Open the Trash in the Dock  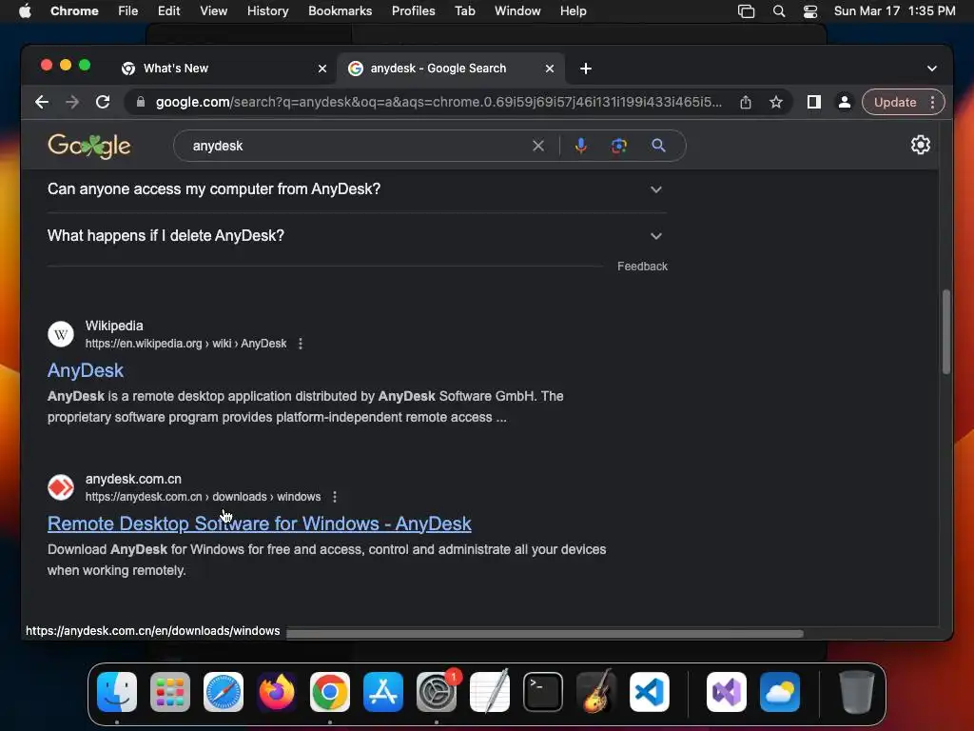(857, 692)
